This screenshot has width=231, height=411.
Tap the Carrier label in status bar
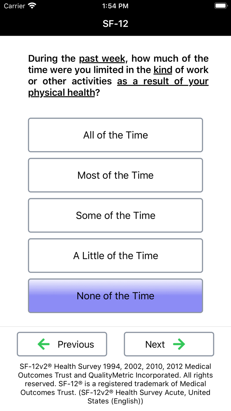click(x=15, y=6)
